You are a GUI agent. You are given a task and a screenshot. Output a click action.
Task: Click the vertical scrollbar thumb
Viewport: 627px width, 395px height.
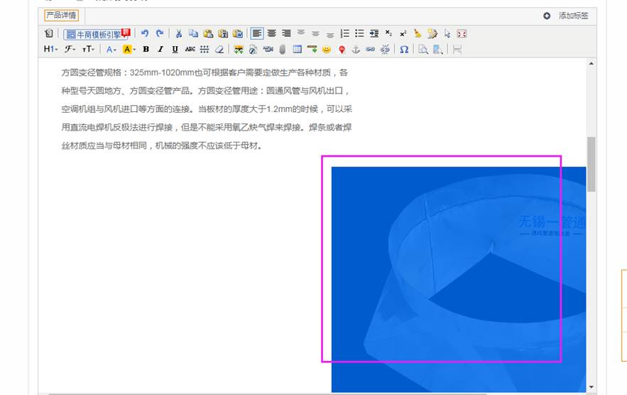[x=591, y=164]
